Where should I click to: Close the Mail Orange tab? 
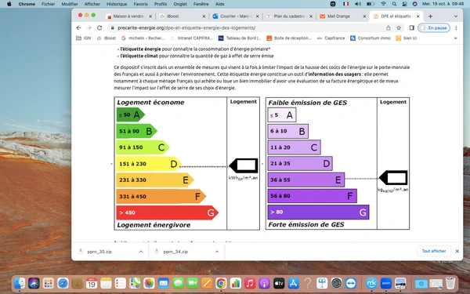pos(364,16)
